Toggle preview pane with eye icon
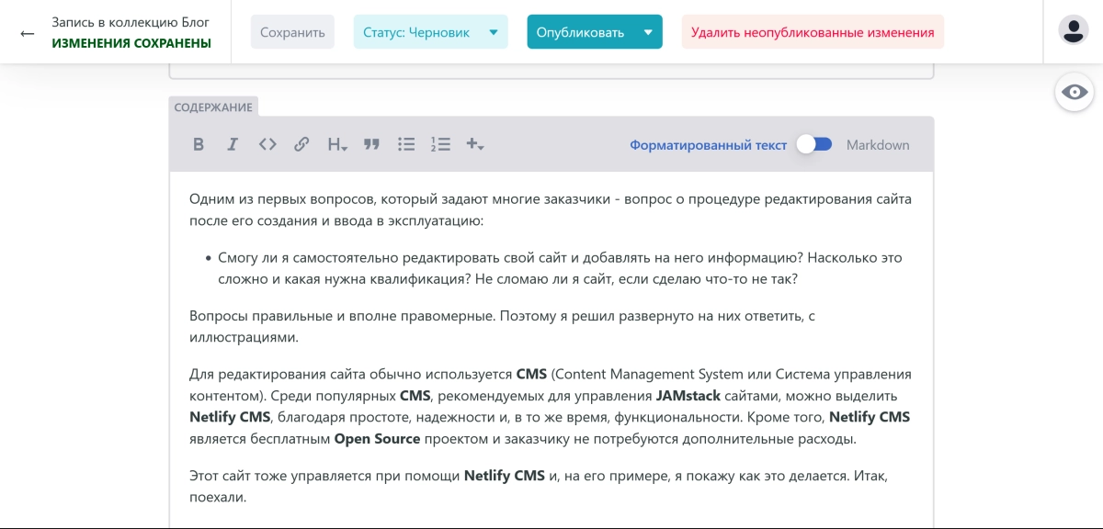This screenshot has height=529, width=1103. [x=1075, y=92]
